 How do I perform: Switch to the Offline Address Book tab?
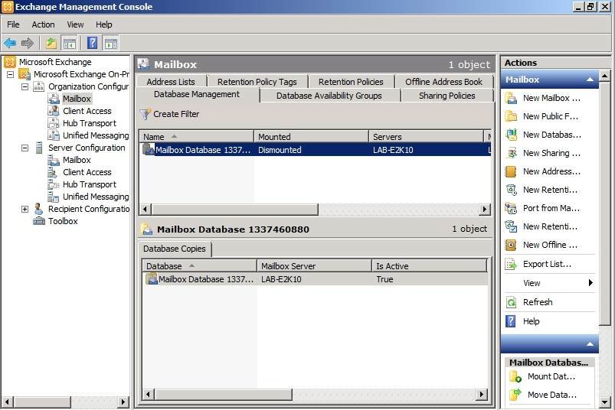443,82
